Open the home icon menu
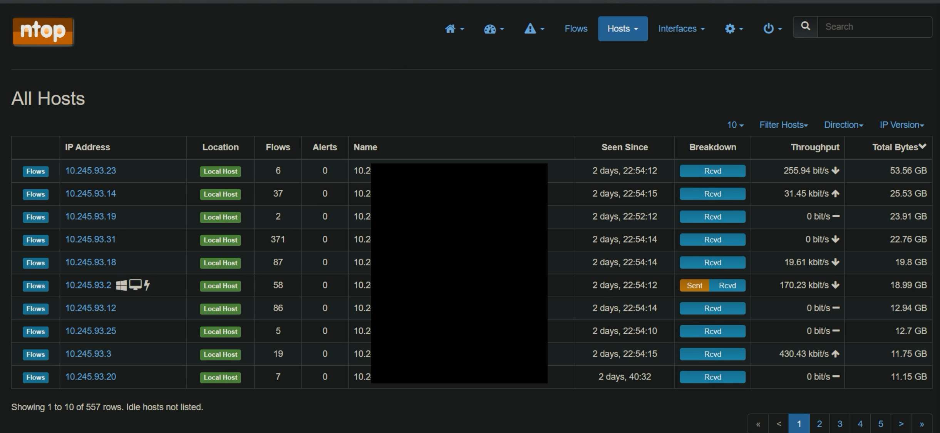940x433 pixels. point(454,29)
